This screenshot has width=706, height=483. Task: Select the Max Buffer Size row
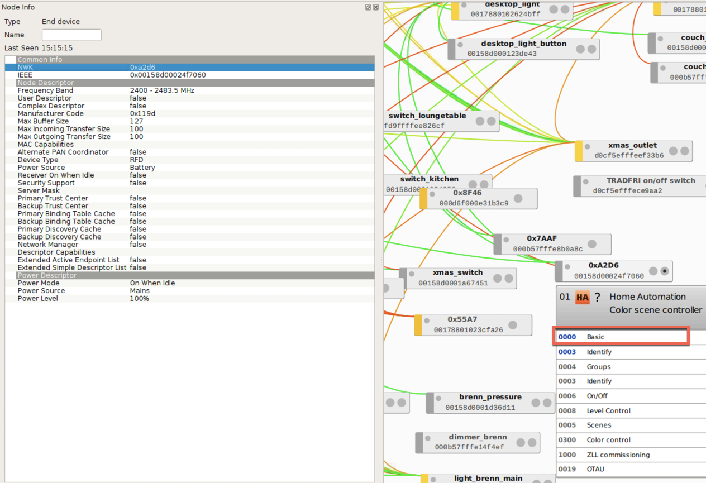[190, 121]
